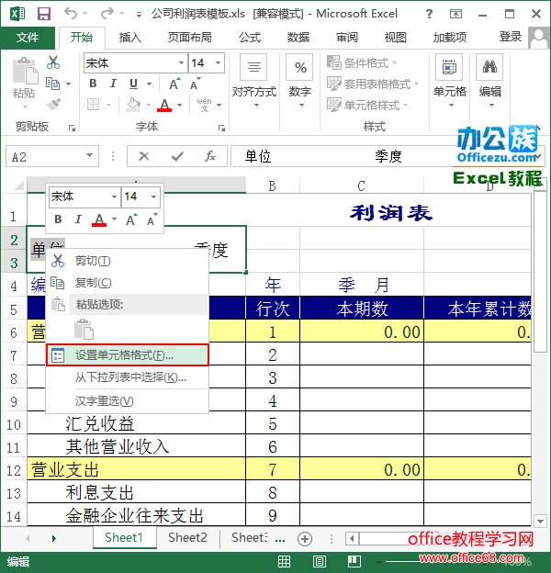Increase font size in ribbon font group
This screenshot has width=551, height=573.
174,84
